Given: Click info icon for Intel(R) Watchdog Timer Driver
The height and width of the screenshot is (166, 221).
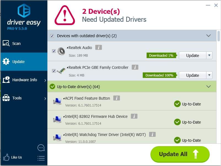Looking at the screenshot, I should click(152, 134).
